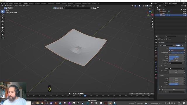187x105 pixels.
Task: Open the Edit menu
Action: [x=7, y=3]
